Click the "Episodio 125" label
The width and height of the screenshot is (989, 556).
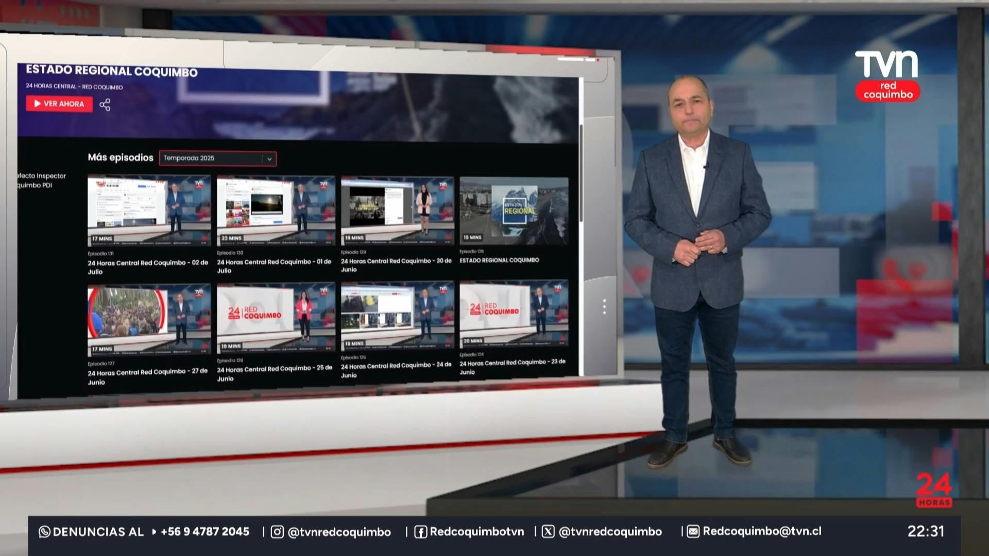click(353, 357)
